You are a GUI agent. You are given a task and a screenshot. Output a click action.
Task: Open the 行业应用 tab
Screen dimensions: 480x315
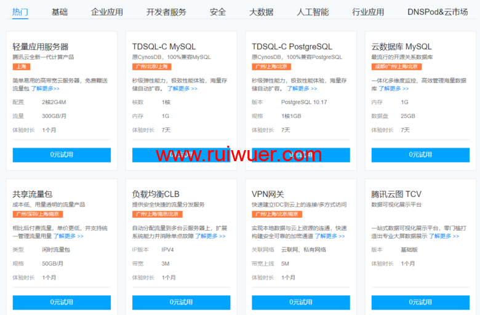[x=368, y=12]
